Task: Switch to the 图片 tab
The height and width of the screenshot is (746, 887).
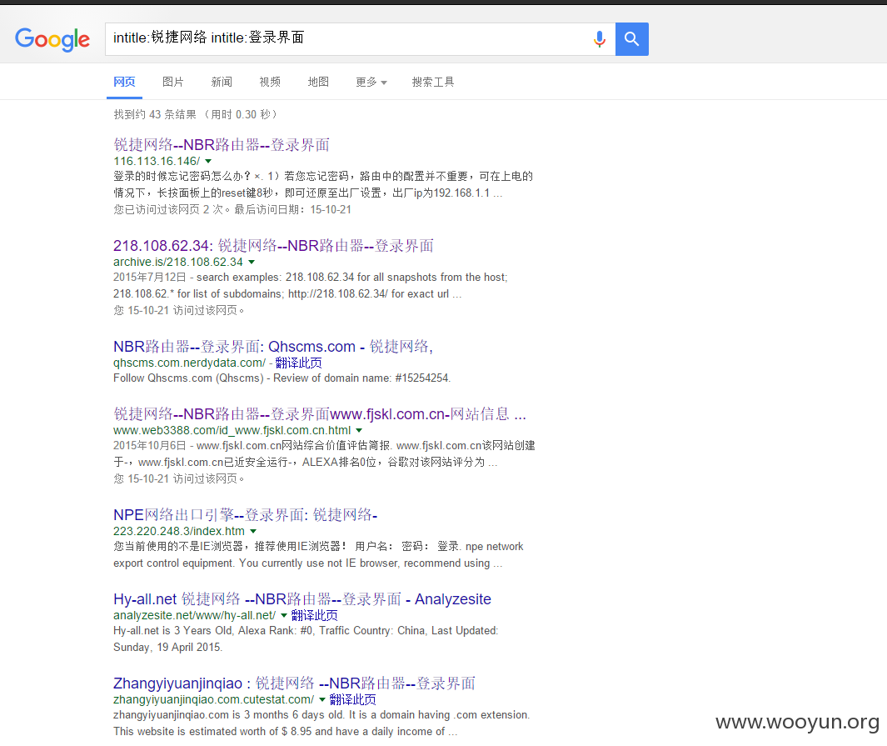Action: [172, 82]
